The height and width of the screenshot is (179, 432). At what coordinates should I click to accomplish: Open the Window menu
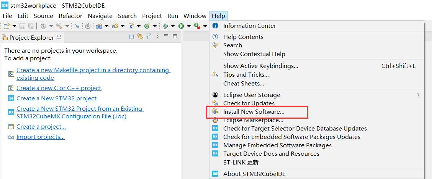[195, 16]
